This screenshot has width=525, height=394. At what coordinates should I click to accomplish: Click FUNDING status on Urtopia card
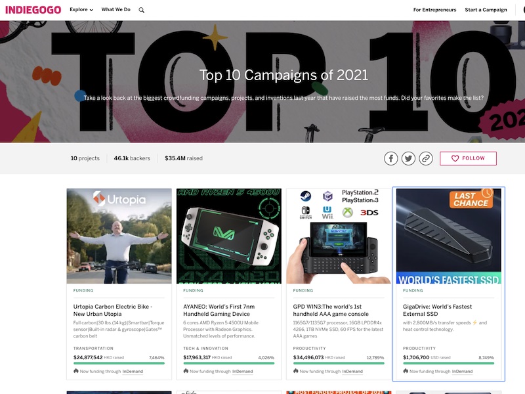pyautogui.click(x=83, y=290)
